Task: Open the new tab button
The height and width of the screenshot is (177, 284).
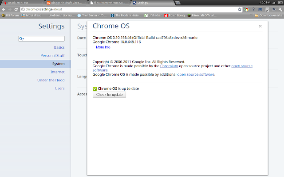Action: pos(178,3)
